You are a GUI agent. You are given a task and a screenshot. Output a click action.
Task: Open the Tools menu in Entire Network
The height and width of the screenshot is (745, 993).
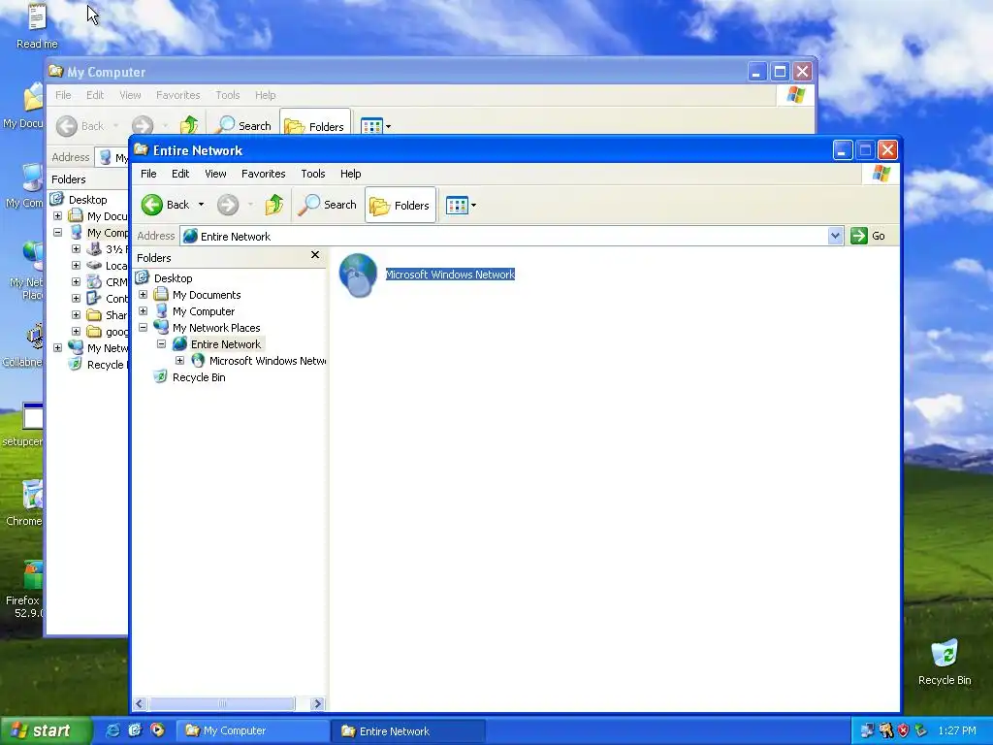[x=313, y=174]
